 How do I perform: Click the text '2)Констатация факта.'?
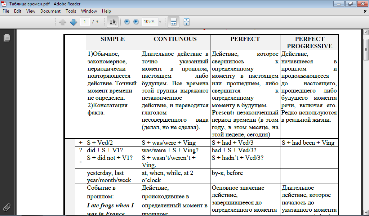(107, 109)
